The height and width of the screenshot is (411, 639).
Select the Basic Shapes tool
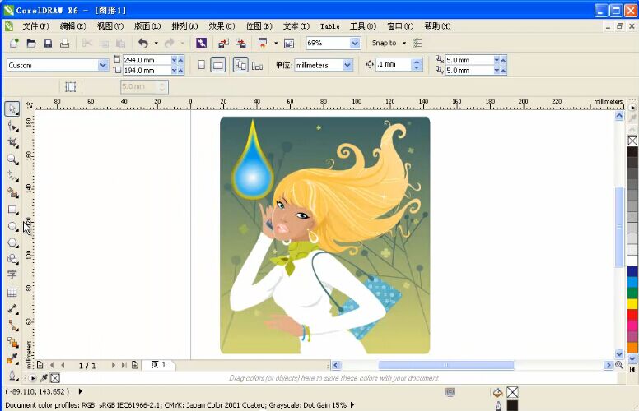click(12, 259)
